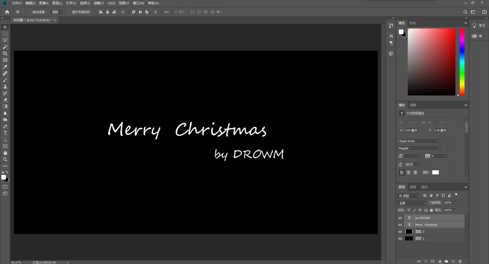
Task: Select the Eyedropper tool
Action: (x=5, y=67)
